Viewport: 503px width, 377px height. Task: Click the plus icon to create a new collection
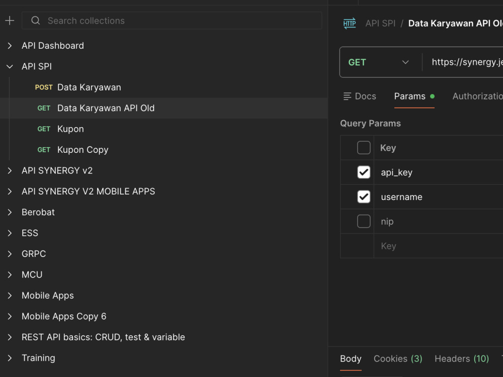click(10, 21)
